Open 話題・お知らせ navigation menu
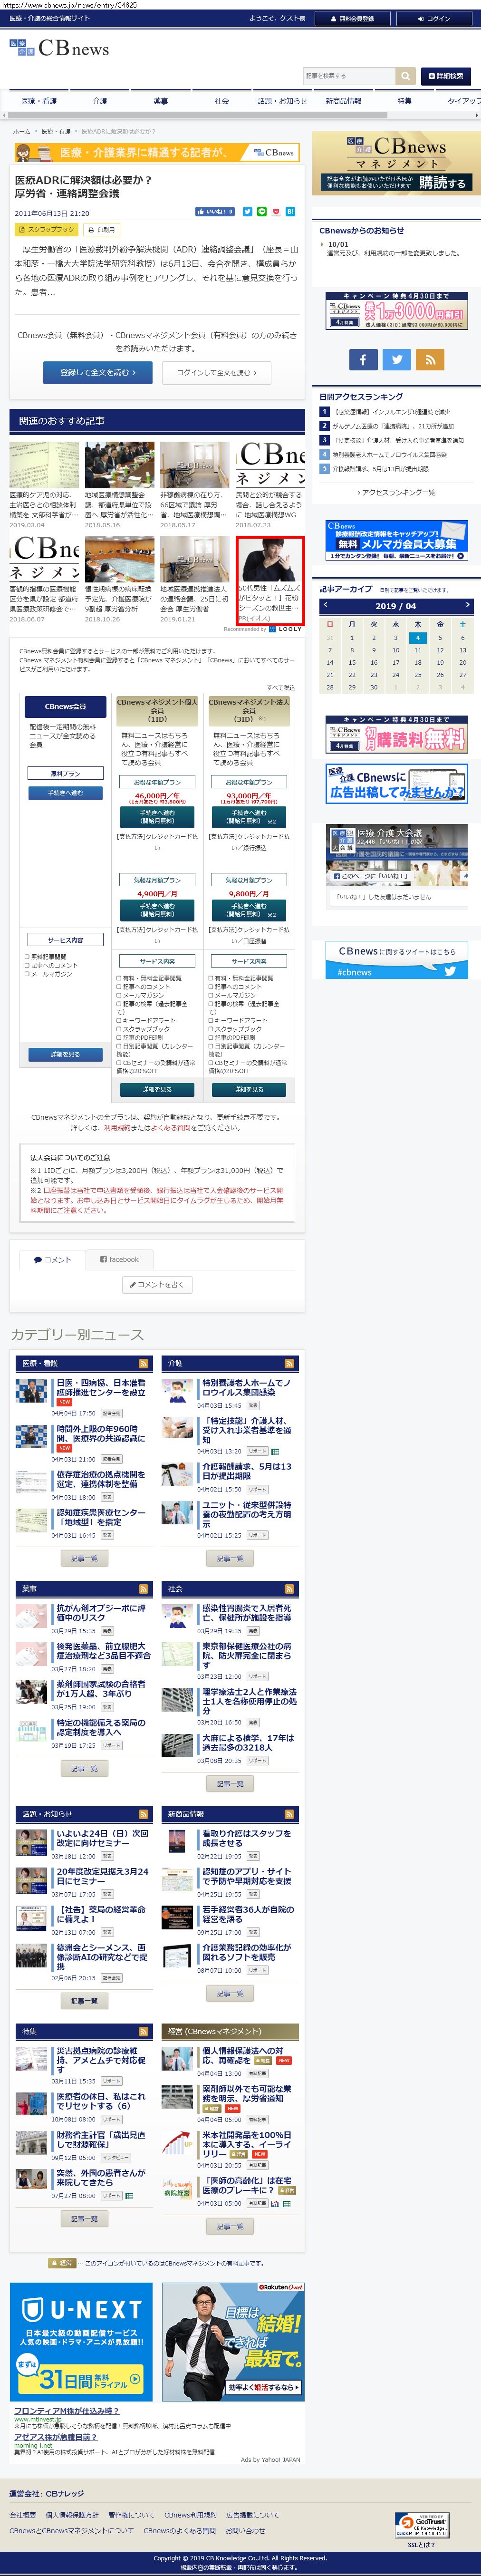 [283, 101]
